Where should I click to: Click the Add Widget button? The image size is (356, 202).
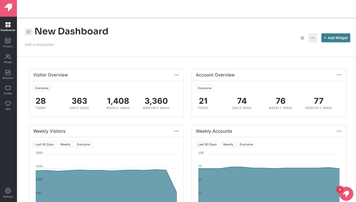click(336, 38)
